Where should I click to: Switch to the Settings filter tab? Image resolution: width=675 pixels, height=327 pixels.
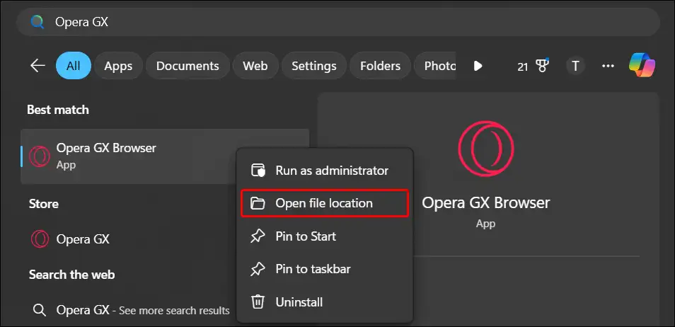click(x=314, y=66)
